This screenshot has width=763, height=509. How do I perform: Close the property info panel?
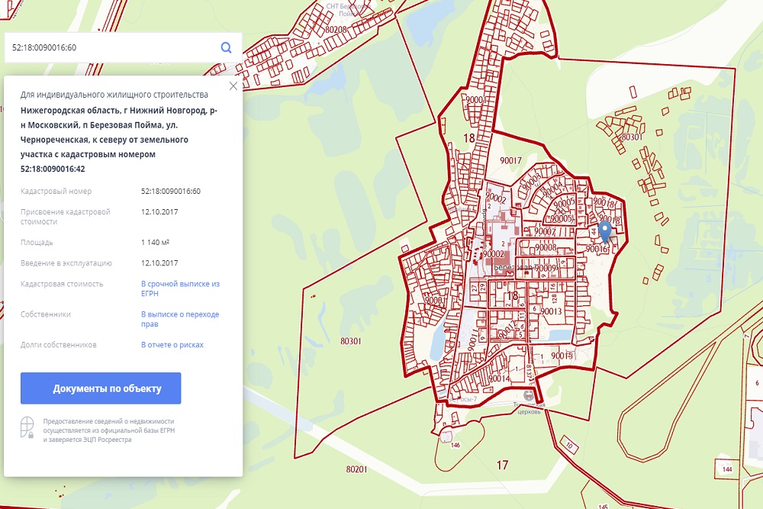[233, 86]
